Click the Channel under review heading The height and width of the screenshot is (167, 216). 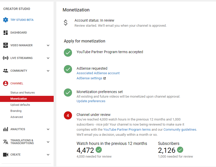pyautogui.click(x=94, y=115)
